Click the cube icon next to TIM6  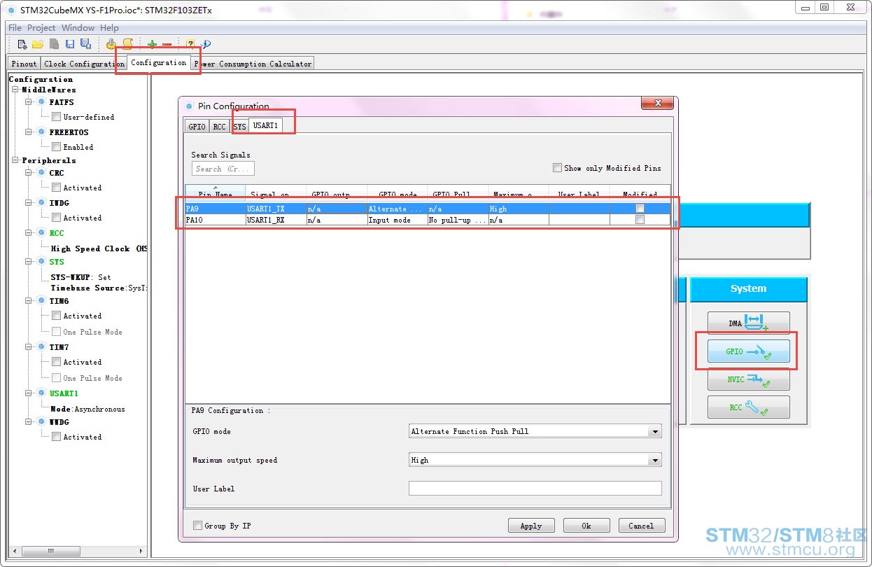pyautogui.click(x=41, y=300)
